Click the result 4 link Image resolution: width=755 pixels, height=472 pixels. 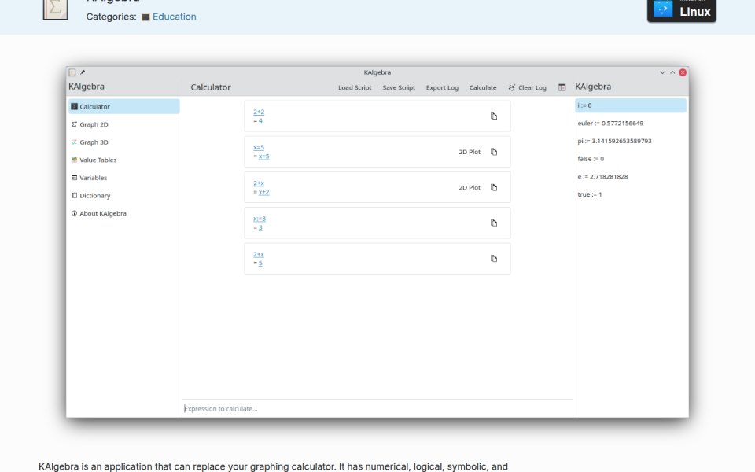[x=260, y=121]
